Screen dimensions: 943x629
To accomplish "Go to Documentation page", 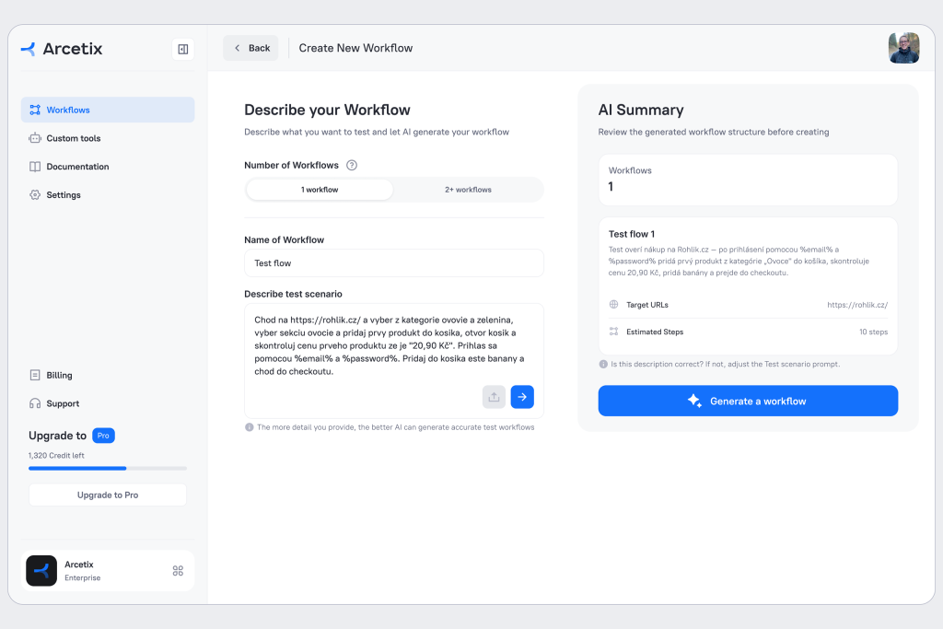I will point(77,167).
